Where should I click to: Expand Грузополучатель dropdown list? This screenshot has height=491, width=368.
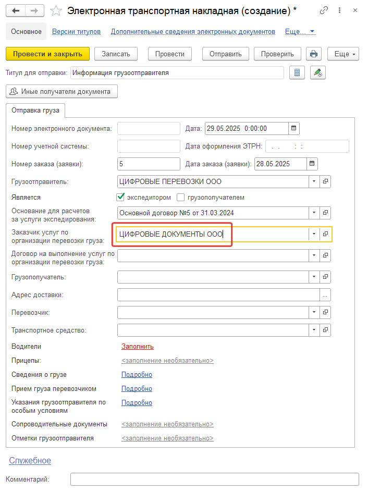point(314,277)
